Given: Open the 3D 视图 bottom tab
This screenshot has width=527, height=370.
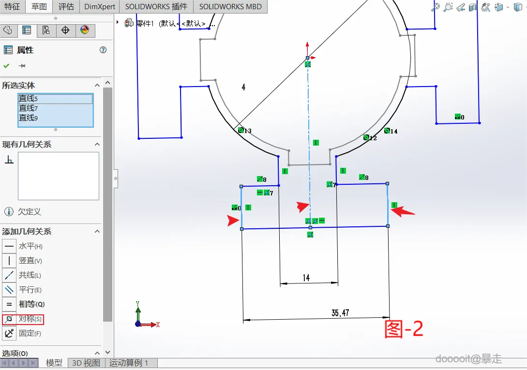Looking at the screenshot, I should tap(86, 363).
